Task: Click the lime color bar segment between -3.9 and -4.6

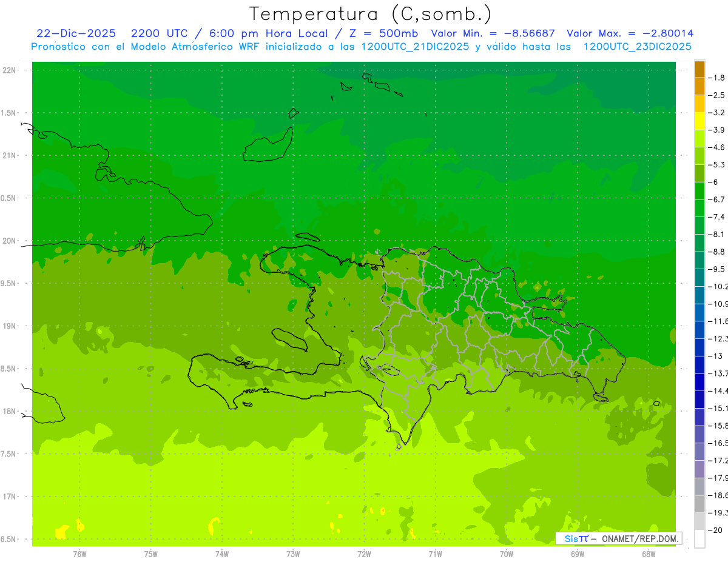Action: [699, 138]
